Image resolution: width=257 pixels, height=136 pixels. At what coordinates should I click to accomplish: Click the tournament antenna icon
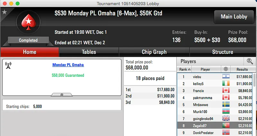pos(8,65)
